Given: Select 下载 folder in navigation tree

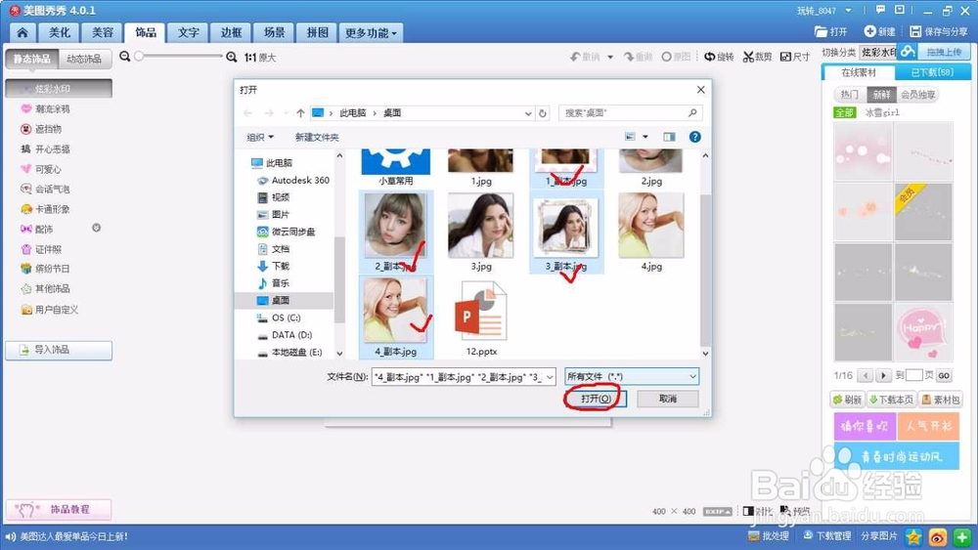Looking at the screenshot, I should coord(273,266).
